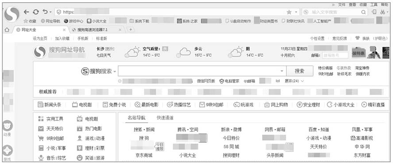Open 电脑管家 shield link
This screenshot has height=164, width=394.
[x=229, y=81]
